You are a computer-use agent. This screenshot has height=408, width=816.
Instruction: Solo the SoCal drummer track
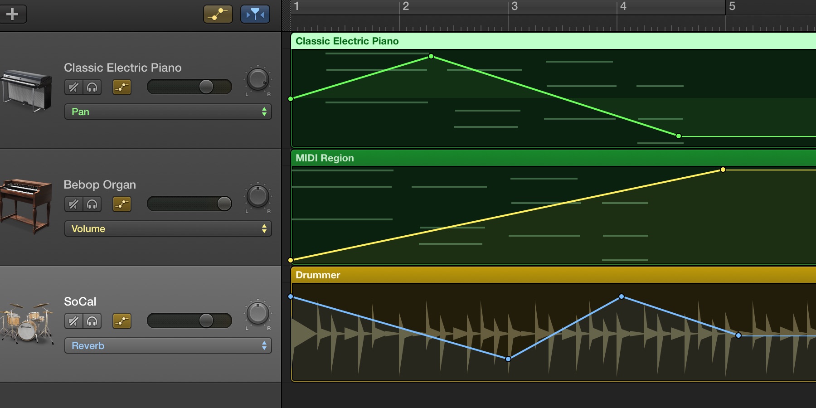(x=92, y=321)
